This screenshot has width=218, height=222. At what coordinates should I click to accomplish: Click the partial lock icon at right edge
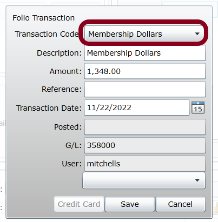coord(216,207)
